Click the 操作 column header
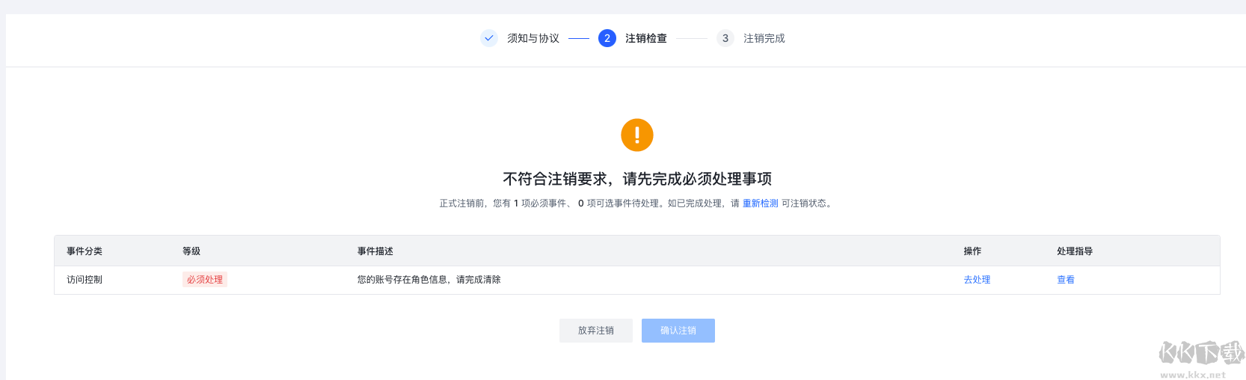1246x380 pixels. pyautogui.click(x=972, y=251)
